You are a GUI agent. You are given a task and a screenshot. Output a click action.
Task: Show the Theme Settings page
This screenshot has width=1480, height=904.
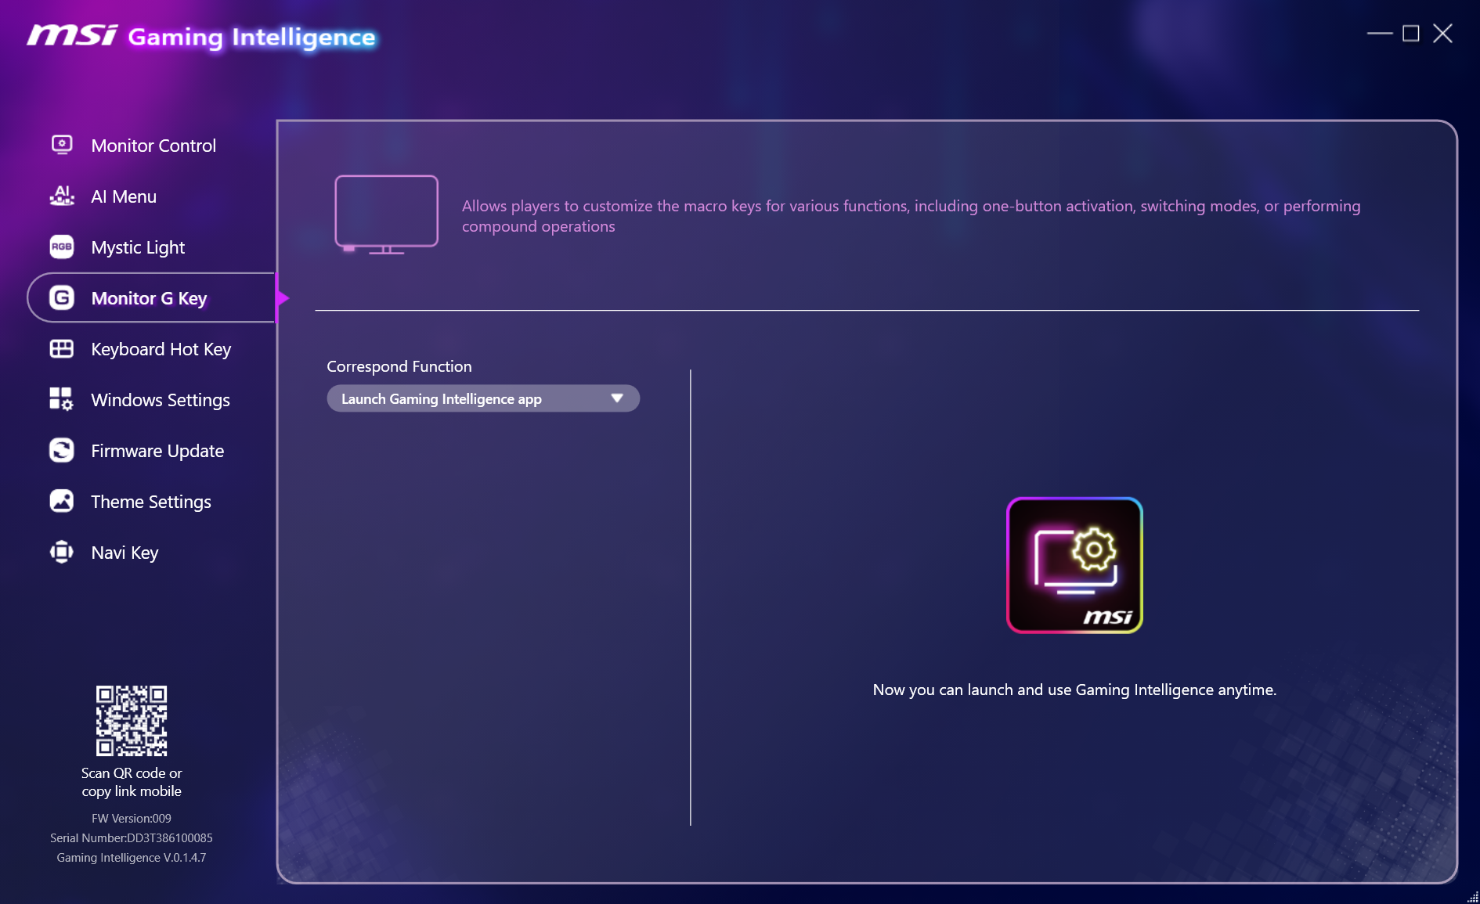[151, 502]
